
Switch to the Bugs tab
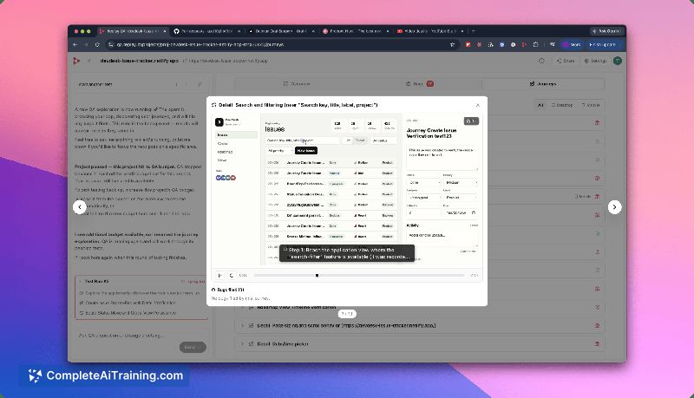pos(419,83)
